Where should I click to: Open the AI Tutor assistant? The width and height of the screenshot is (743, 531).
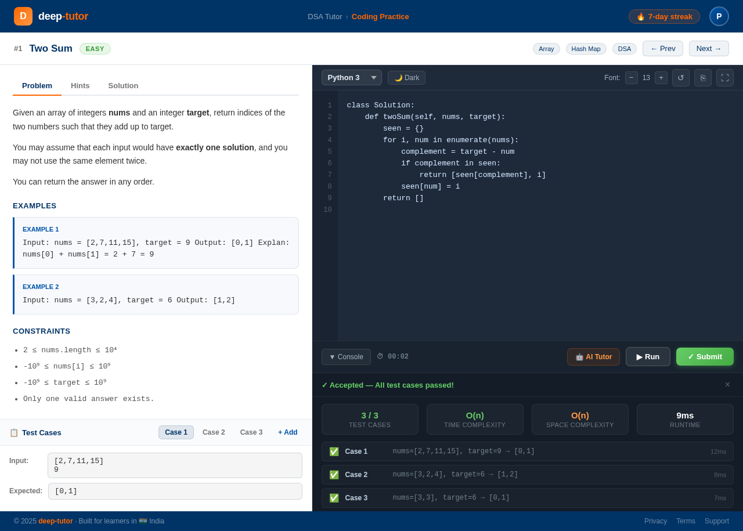tap(593, 356)
